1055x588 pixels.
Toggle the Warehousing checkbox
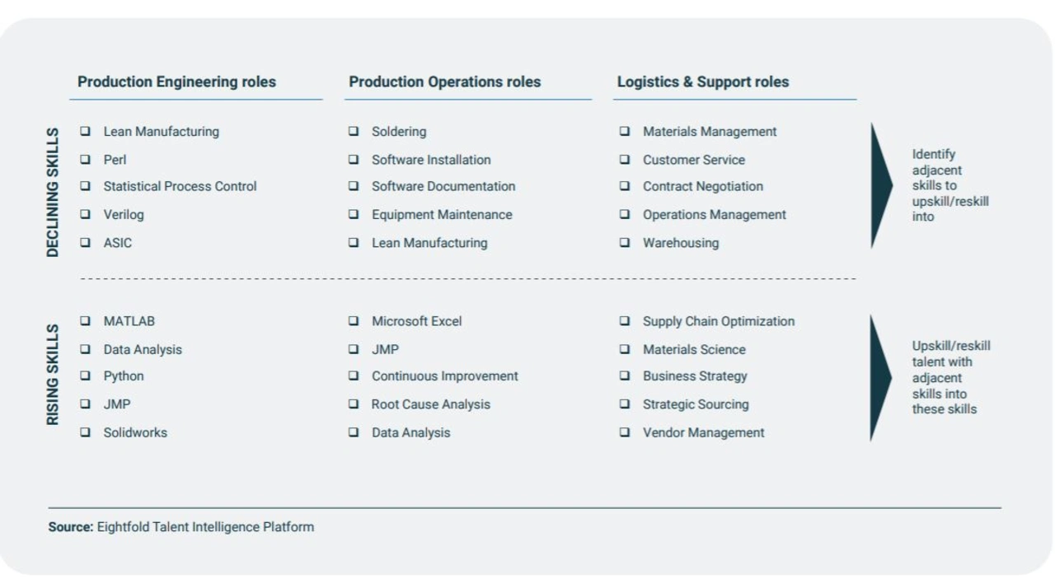625,242
